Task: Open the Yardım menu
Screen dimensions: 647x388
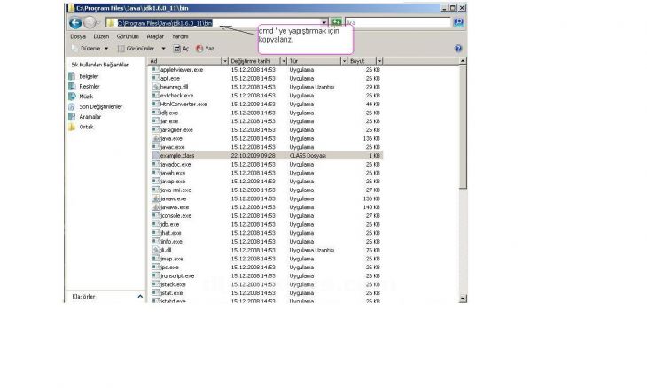Action: click(x=180, y=36)
